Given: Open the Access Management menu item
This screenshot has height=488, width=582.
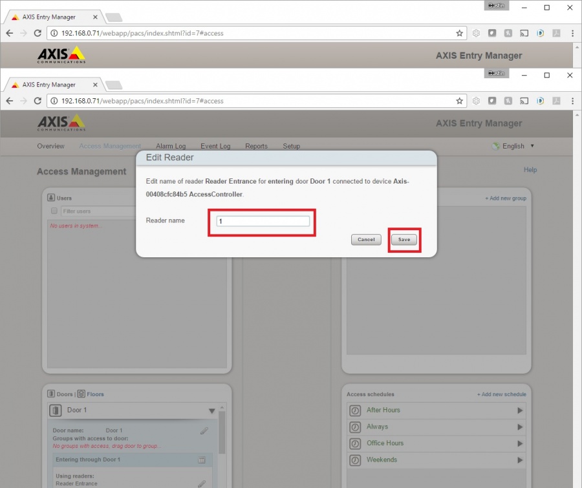Looking at the screenshot, I should click(x=110, y=146).
